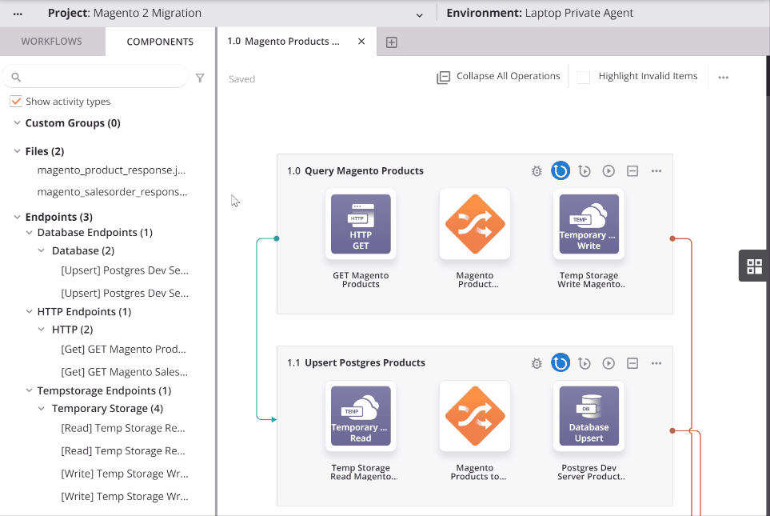The image size is (770, 516).
Task: Collapse the Custom Groups (0) section
Action: [17, 122]
